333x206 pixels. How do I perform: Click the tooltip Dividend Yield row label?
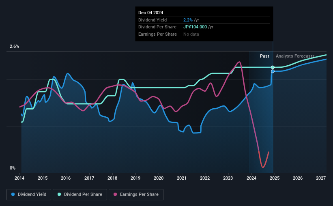pyautogui.click(x=153, y=20)
